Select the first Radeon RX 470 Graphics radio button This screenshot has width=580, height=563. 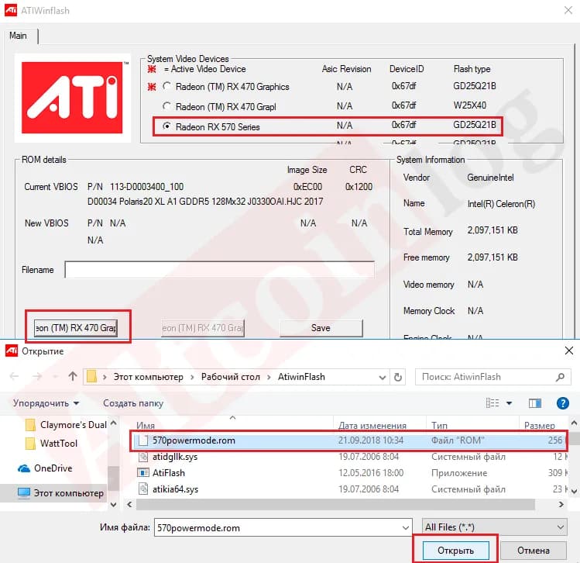click(x=166, y=86)
